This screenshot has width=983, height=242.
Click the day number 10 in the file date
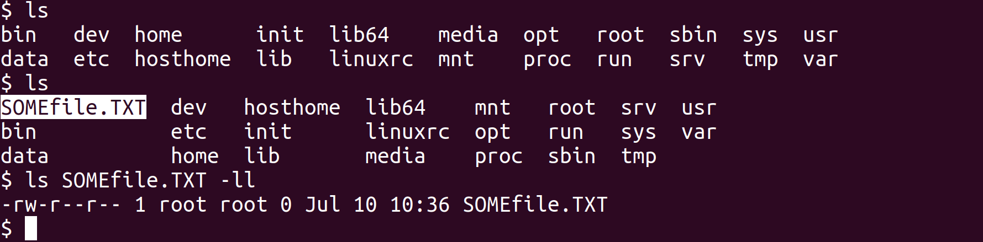click(x=365, y=205)
